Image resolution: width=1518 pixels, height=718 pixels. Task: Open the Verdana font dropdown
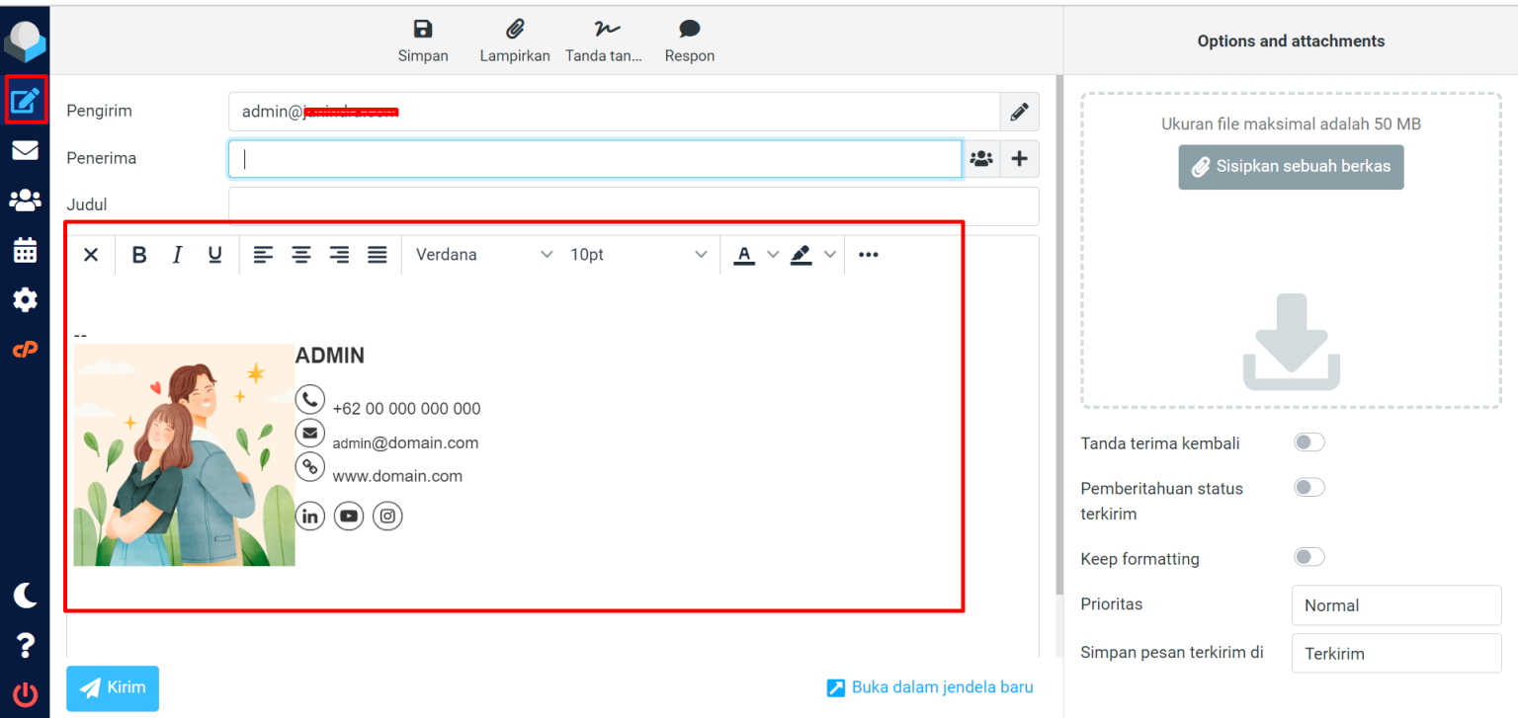coord(483,255)
